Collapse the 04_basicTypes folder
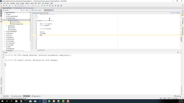The image size is (184, 103). (x=5, y=18)
